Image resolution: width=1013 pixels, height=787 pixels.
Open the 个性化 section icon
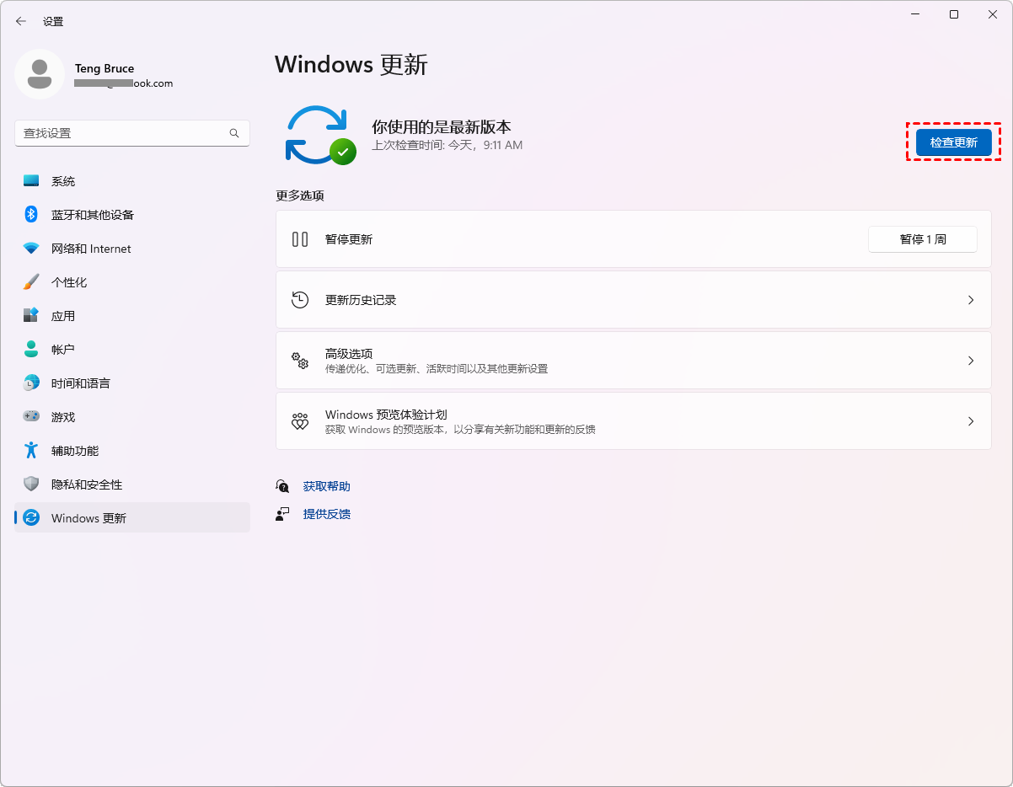coord(33,281)
